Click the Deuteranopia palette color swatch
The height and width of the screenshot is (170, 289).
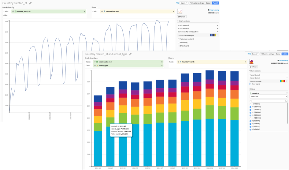pos(213,35)
